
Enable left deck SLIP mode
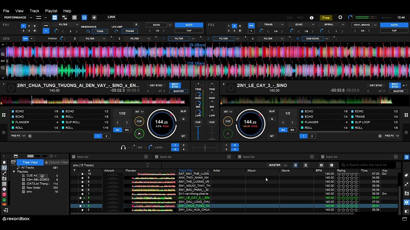point(183,111)
